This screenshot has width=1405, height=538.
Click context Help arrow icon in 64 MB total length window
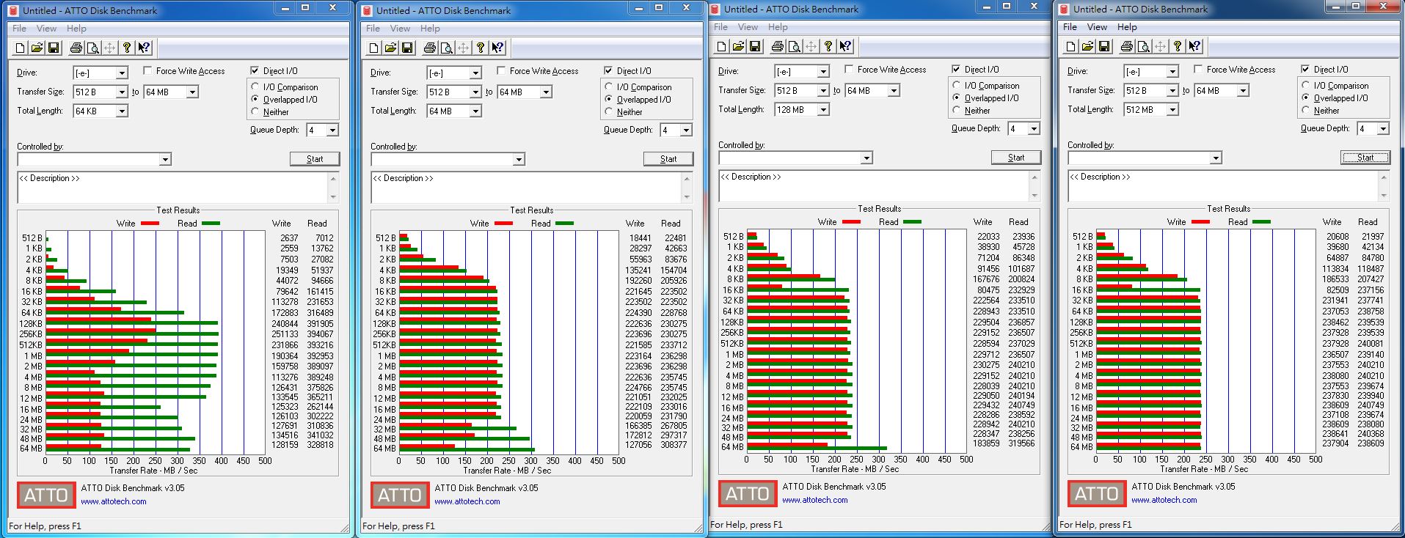pos(497,48)
